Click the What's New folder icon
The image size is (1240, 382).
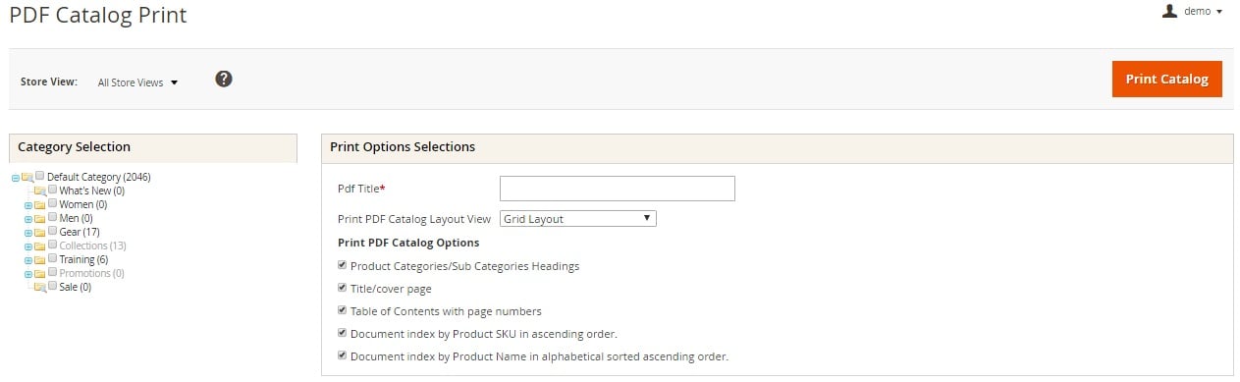(40, 191)
